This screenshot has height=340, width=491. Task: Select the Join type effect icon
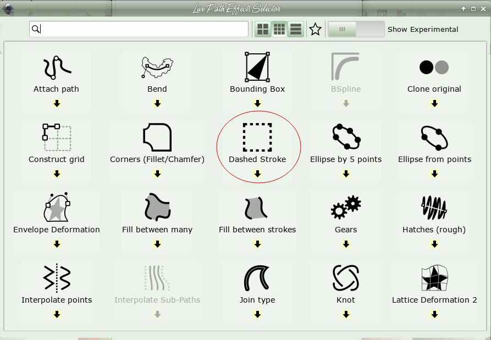(257, 278)
